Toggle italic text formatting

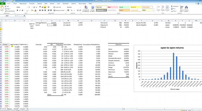(20, 10)
